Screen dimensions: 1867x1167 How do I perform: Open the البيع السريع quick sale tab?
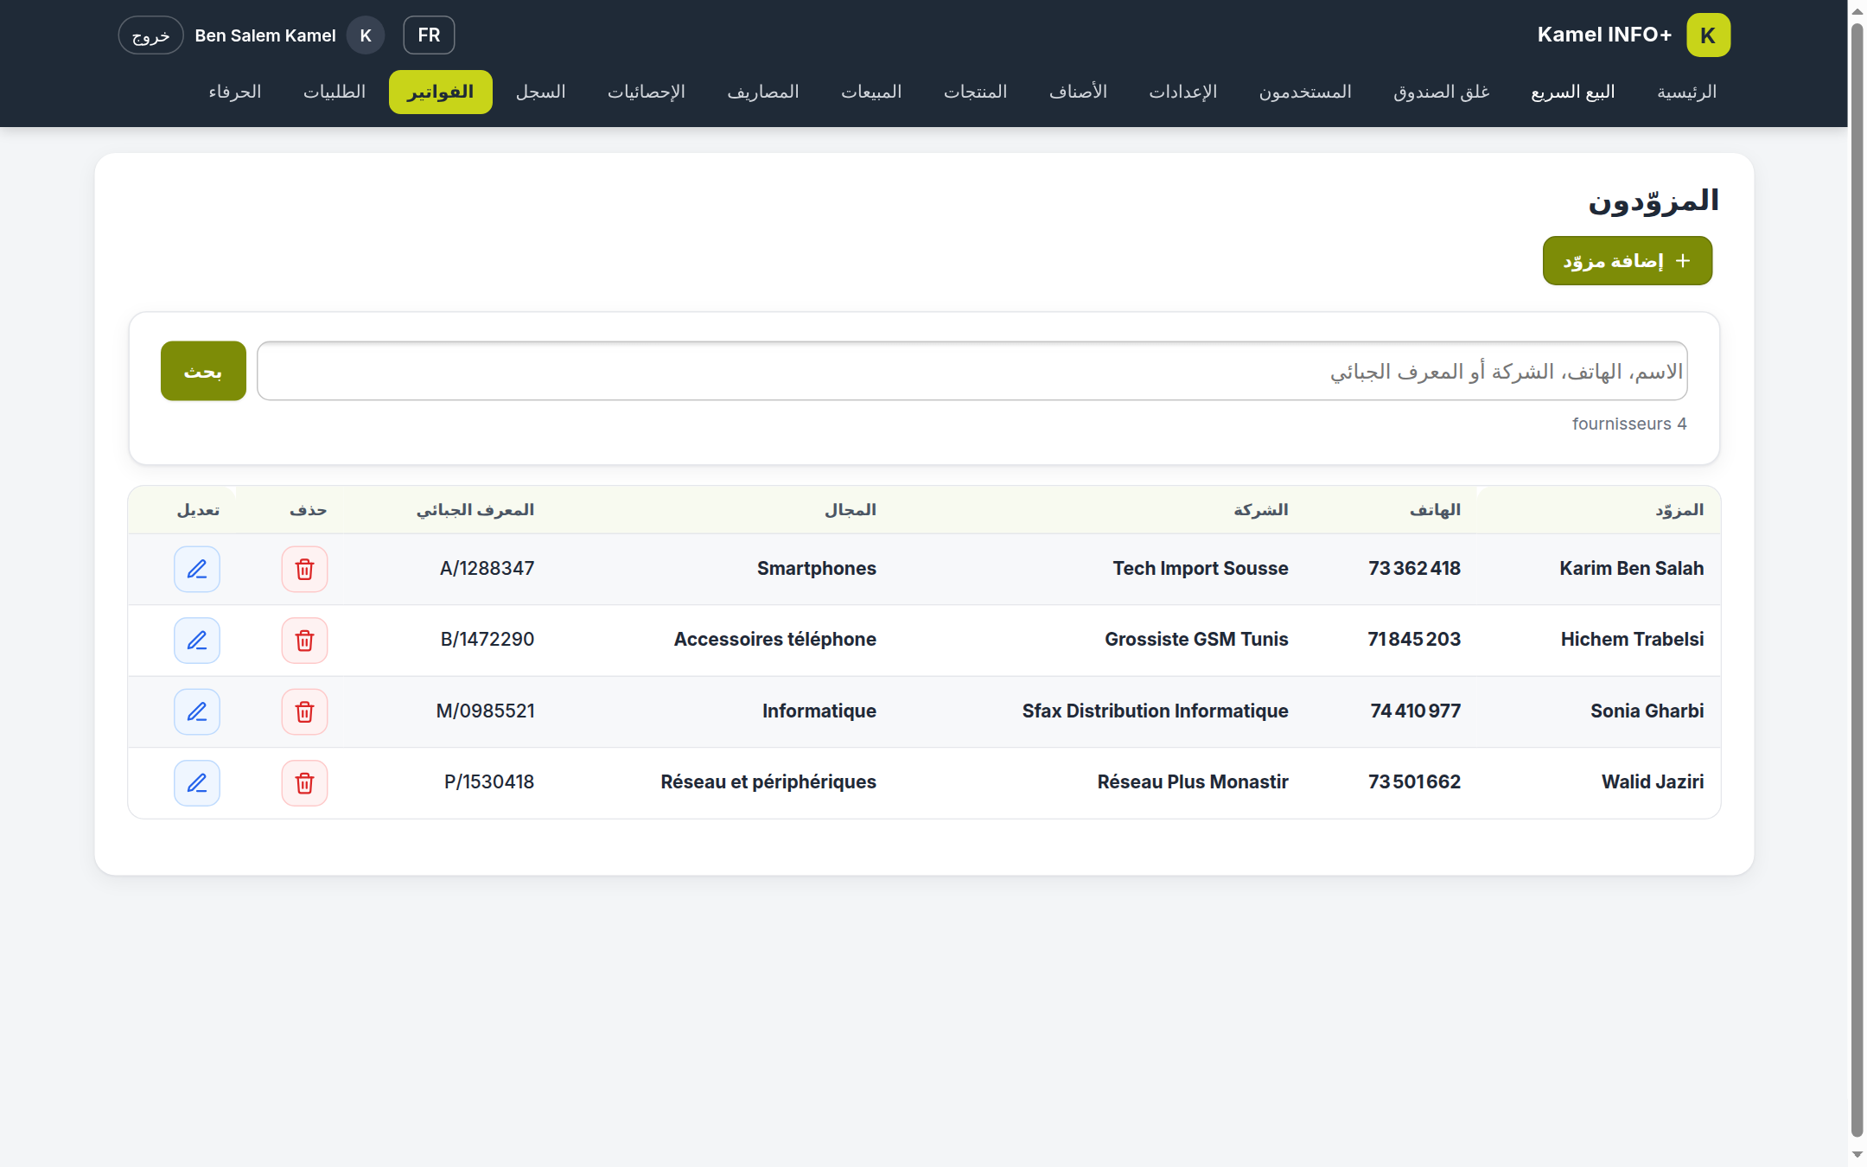pyautogui.click(x=1573, y=92)
